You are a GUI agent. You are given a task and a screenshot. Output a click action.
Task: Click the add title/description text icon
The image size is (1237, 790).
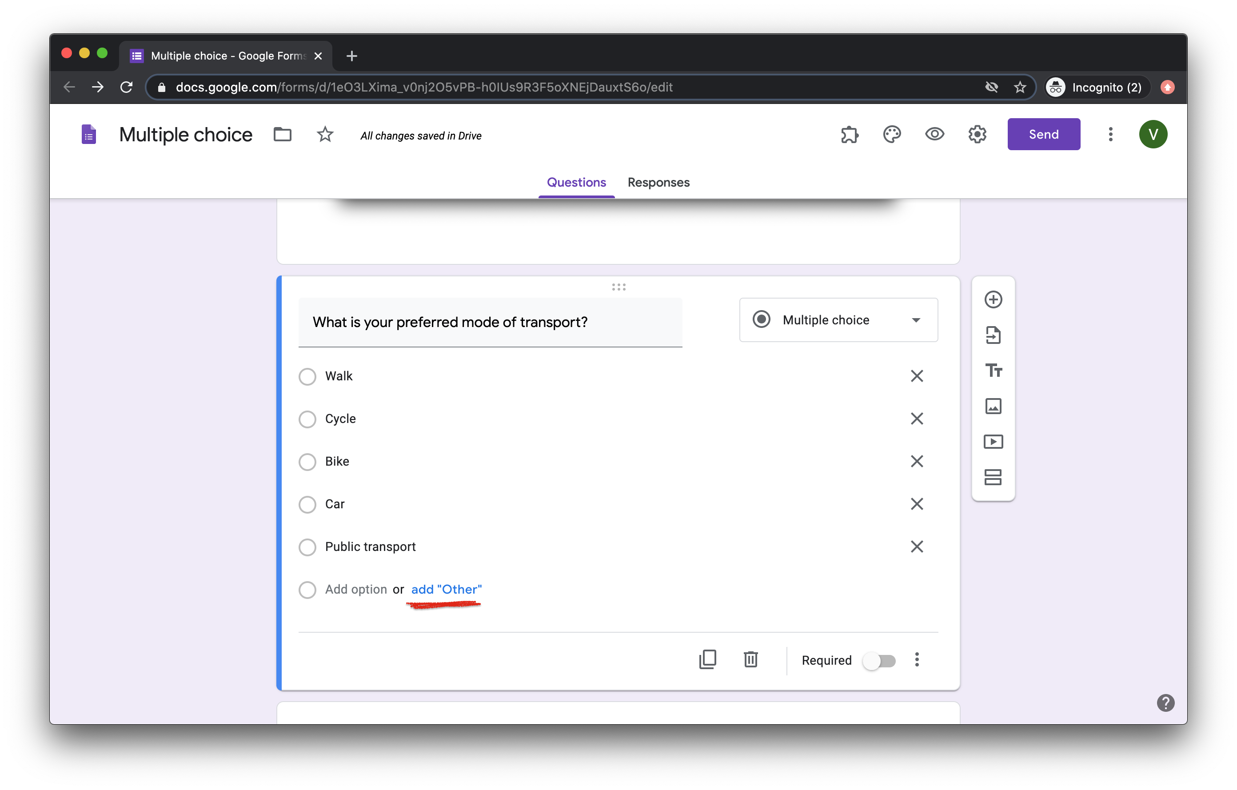(993, 370)
